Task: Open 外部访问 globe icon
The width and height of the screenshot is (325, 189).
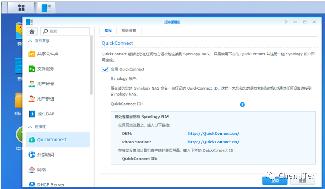Action: [32, 154]
